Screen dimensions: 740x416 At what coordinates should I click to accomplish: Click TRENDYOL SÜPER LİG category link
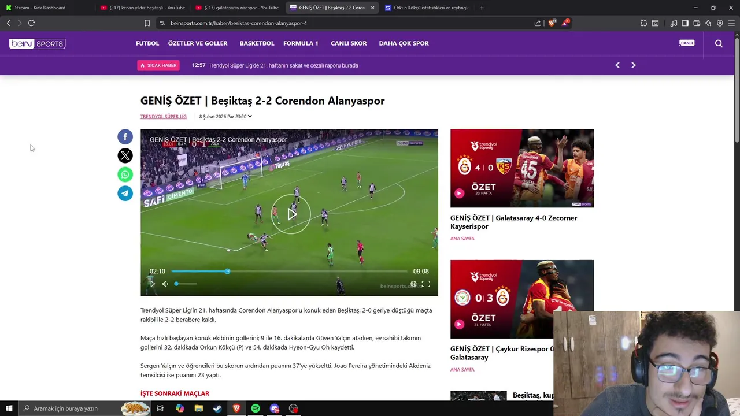tap(164, 117)
